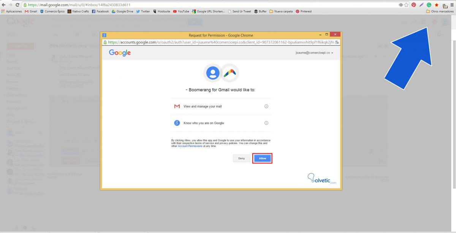The image size is (456, 233).
Task: Open the Nativo Crafts bookmark
Action: (x=79, y=11)
